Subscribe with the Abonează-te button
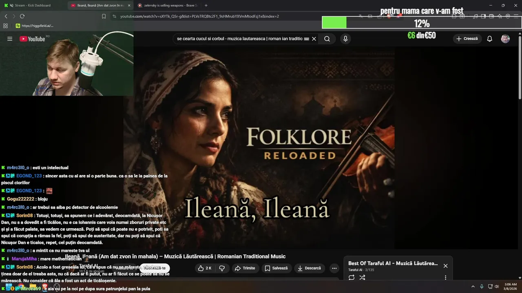Viewport: 522px width, 293px height. click(155, 268)
